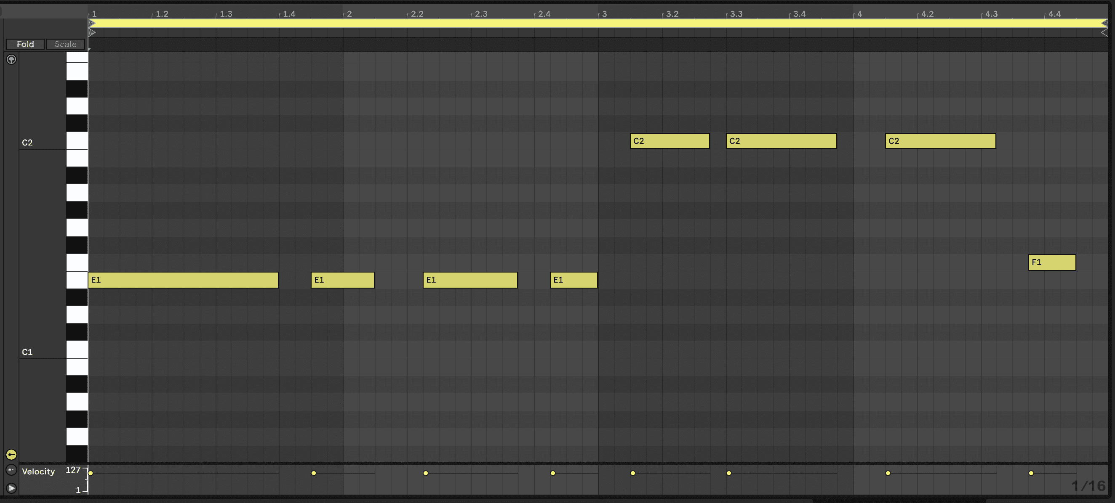Click the 2.3 mark on time ruler
Viewport: 1115px width, 503px height.
(x=480, y=13)
